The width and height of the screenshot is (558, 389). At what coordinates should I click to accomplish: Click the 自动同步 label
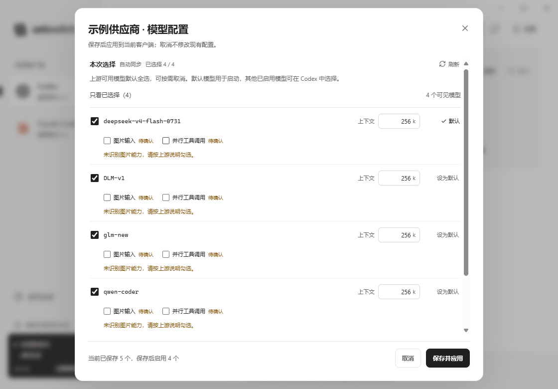tap(130, 64)
